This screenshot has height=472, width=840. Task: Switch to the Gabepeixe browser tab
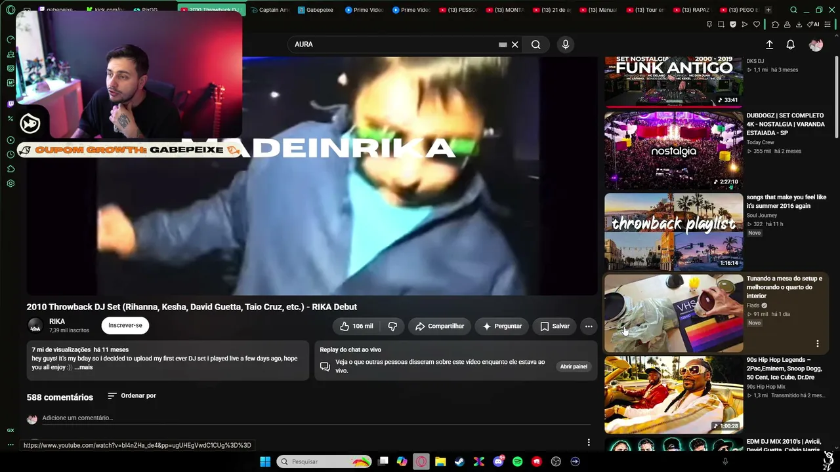[x=315, y=10]
